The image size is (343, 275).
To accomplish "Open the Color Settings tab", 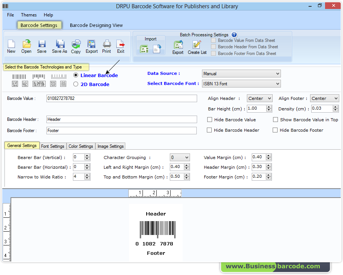I will (x=81, y=146).
